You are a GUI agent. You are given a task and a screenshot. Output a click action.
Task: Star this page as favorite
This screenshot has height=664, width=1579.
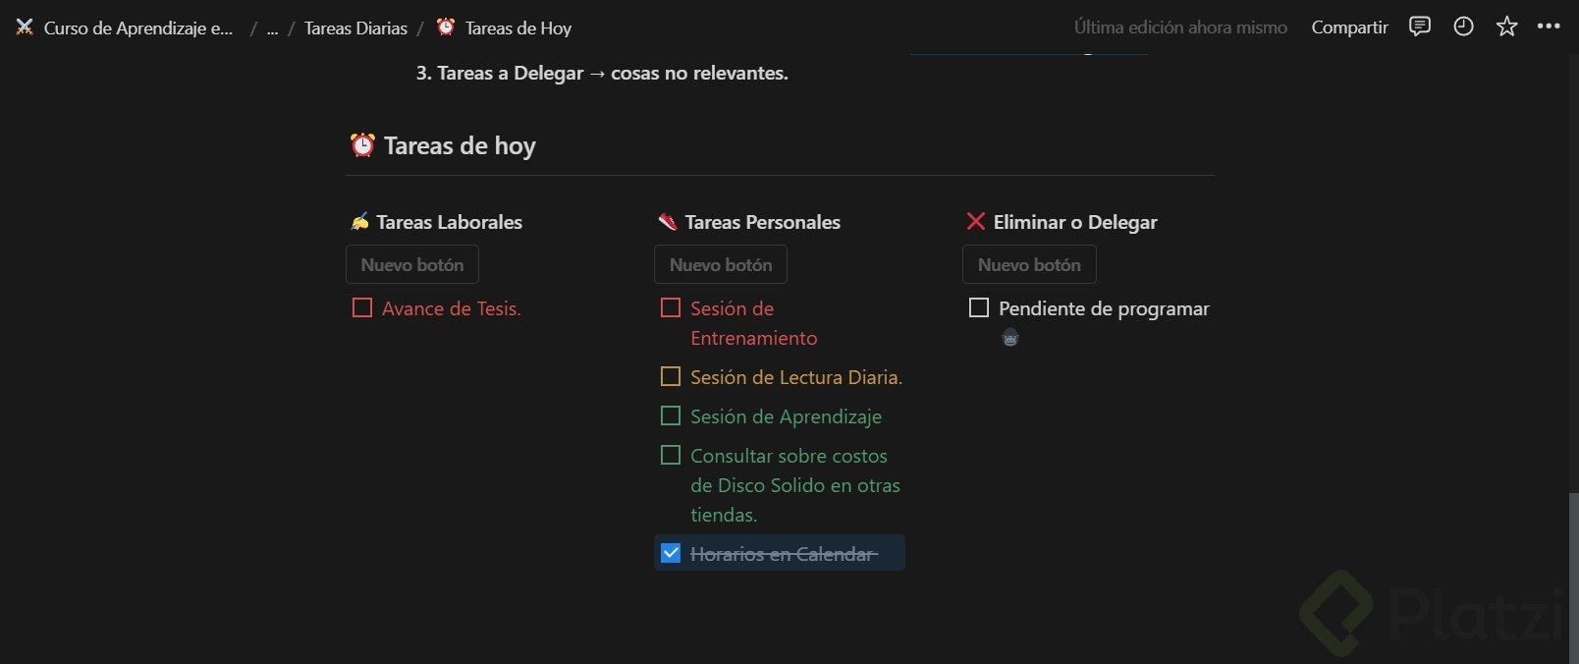pos(1506,27)
